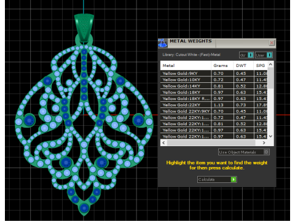Click the metal list vertical scroll thumb
Screen dimensions: 295x221
click(x=270, y=78)
